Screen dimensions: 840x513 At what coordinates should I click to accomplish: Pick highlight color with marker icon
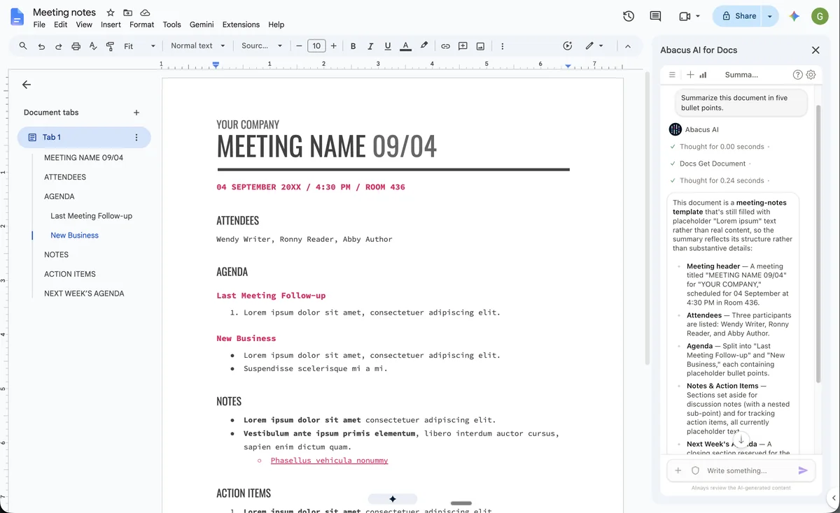point(423,46)
